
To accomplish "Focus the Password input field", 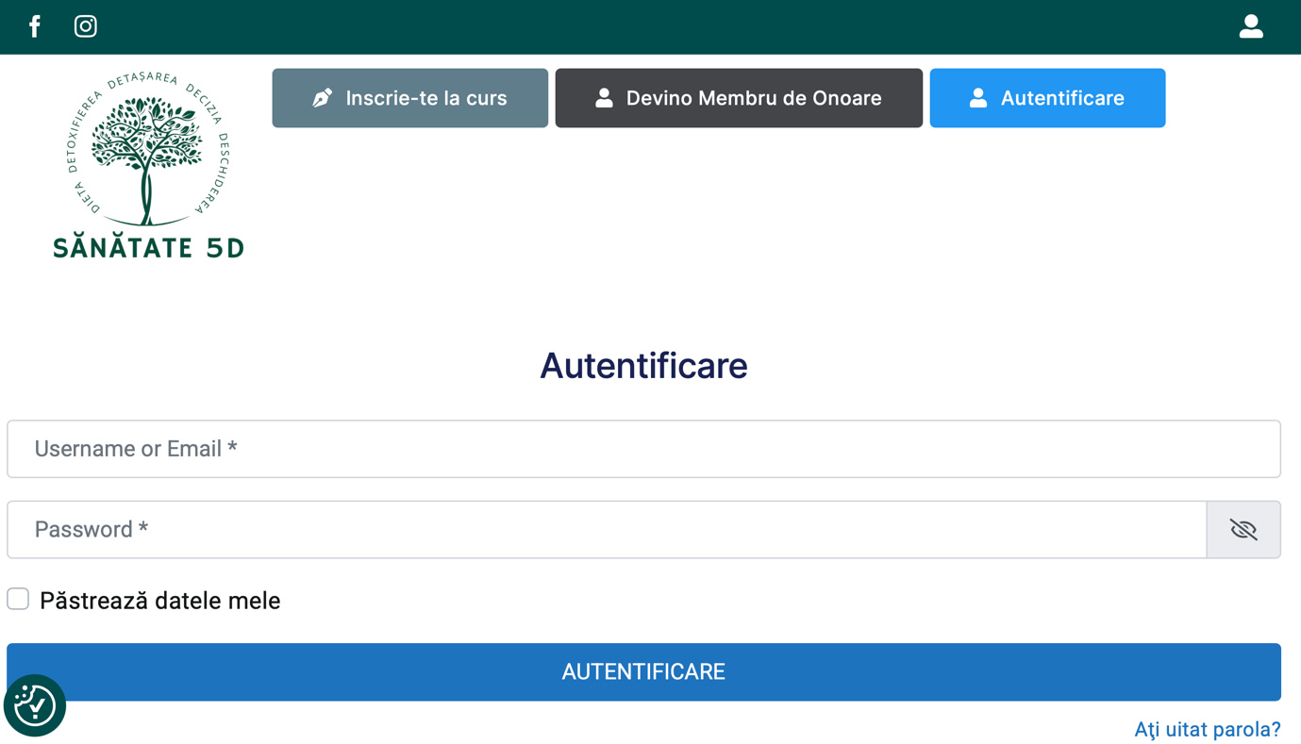I will [606, 530].
